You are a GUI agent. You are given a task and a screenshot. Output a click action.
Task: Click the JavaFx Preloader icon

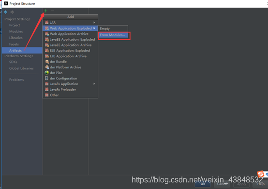click(x=47, y=89)
